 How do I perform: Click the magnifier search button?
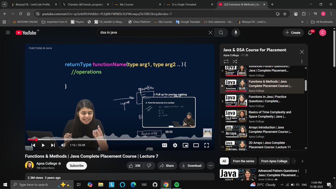click(x=221, y=32)
